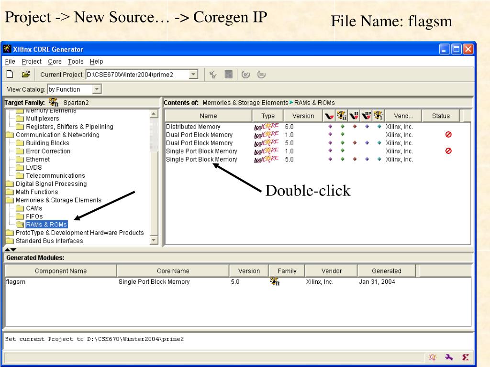Open the File menu

click(x=10, y=62)
